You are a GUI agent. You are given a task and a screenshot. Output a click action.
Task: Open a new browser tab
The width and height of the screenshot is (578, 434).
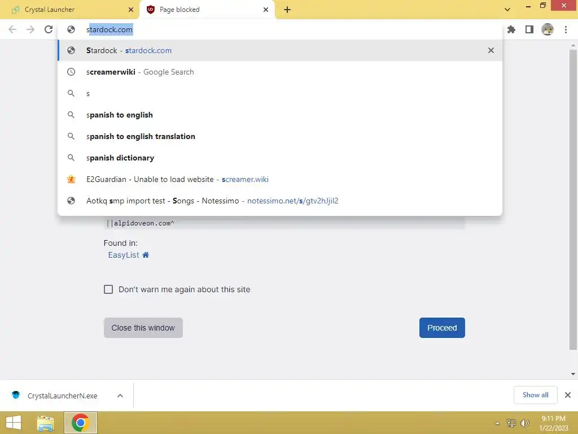click(x=287, y=10)
